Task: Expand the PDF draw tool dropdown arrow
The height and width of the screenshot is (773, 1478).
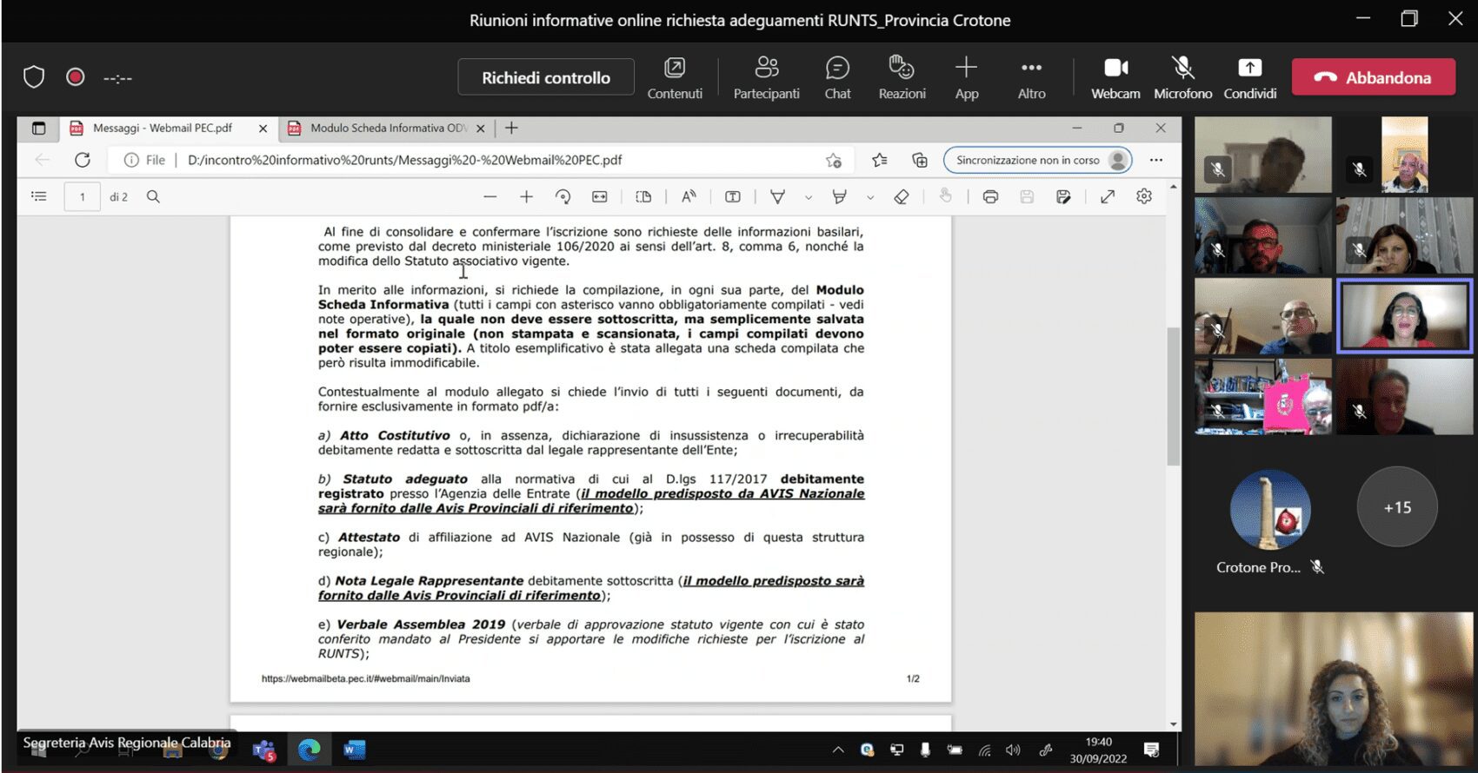Action: 809,198
